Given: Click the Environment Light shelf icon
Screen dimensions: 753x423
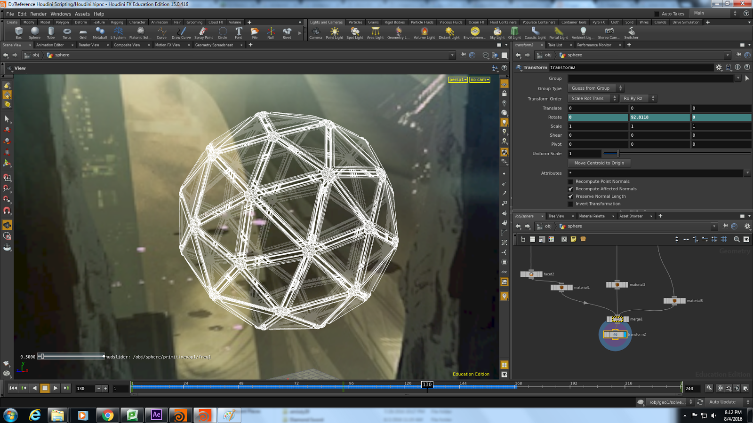Looking at the screenshot, I should 474,32.
